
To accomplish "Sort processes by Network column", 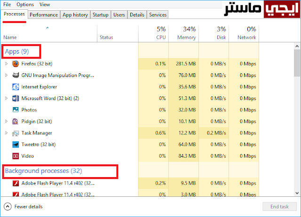I will [244, 33].
